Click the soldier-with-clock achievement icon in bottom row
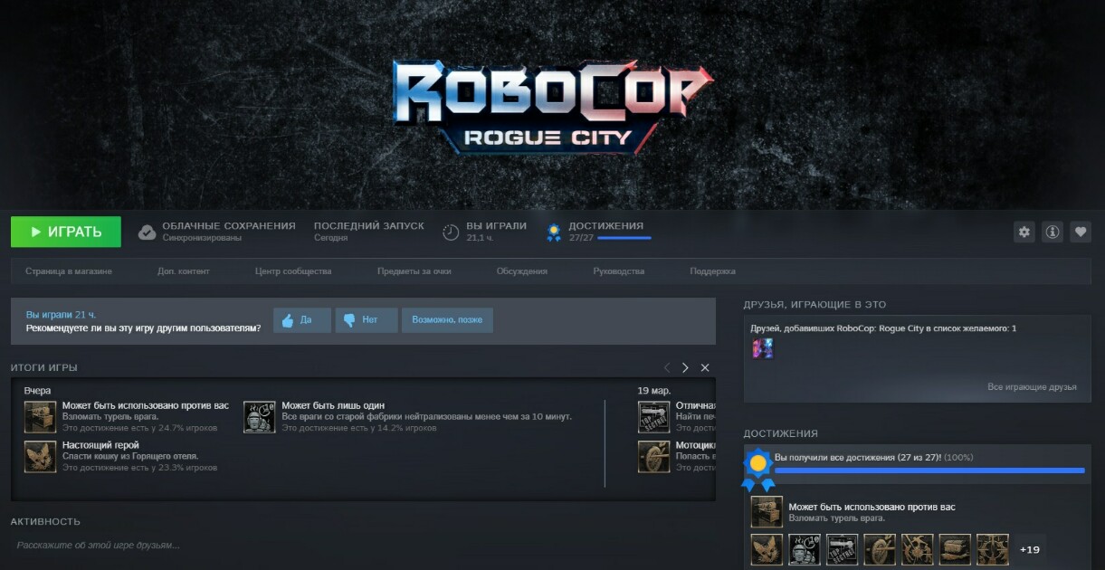The height and width of the screenshot is (570, 1105). pos(805,549)
